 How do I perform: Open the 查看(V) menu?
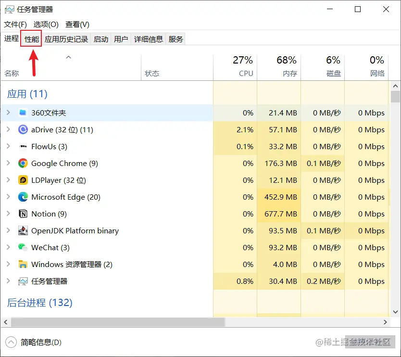pyautogui.click(x=77, y=25)
